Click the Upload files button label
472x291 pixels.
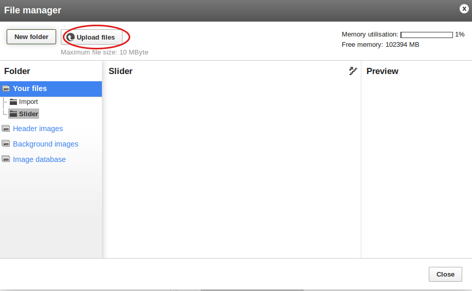pyautogui.click(x=96, y=38)
